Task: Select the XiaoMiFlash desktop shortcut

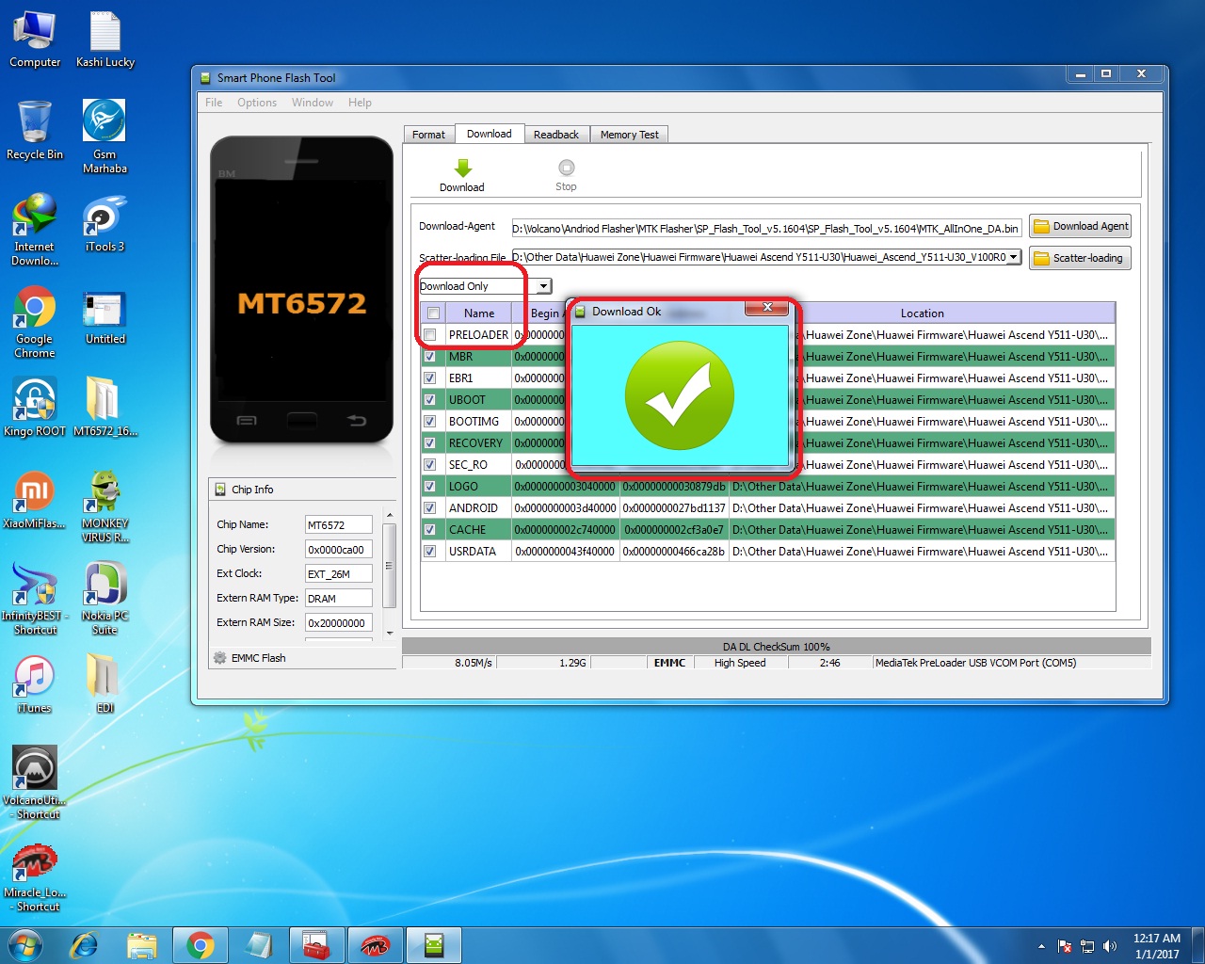Action: pos(35,500)
